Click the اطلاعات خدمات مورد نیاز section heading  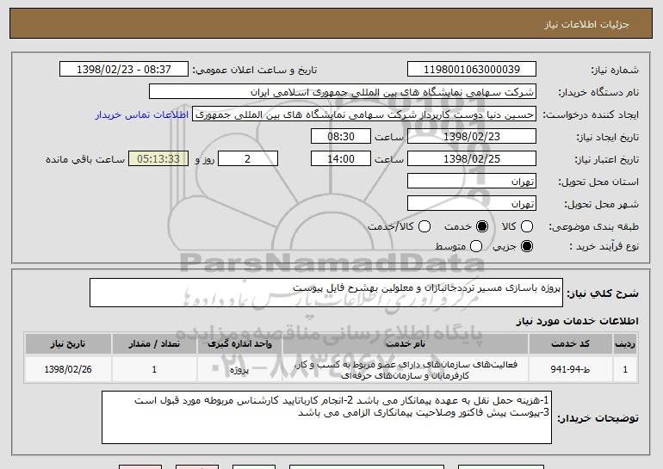point(577,321)
